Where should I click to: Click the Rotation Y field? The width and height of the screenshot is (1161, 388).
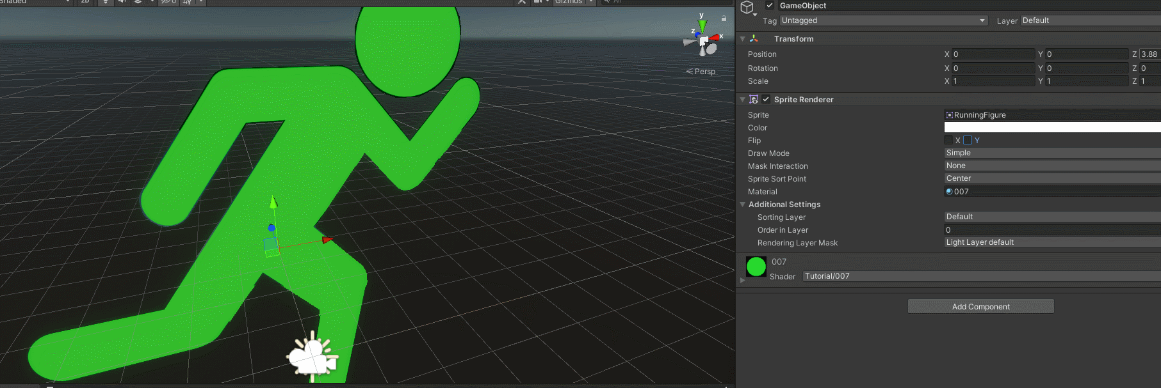1086,68
